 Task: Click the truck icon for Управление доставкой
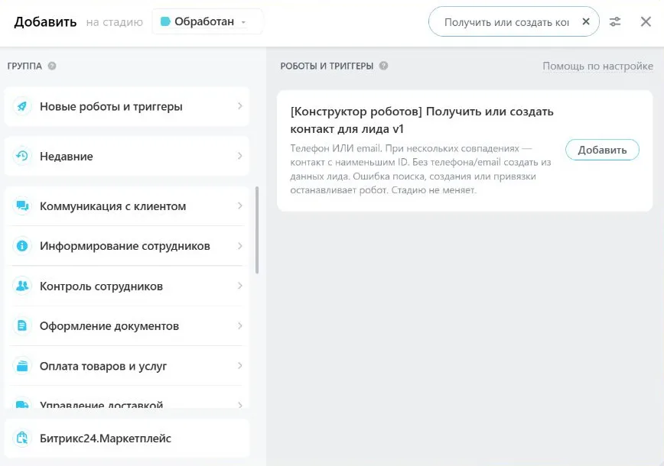[22, 404]
